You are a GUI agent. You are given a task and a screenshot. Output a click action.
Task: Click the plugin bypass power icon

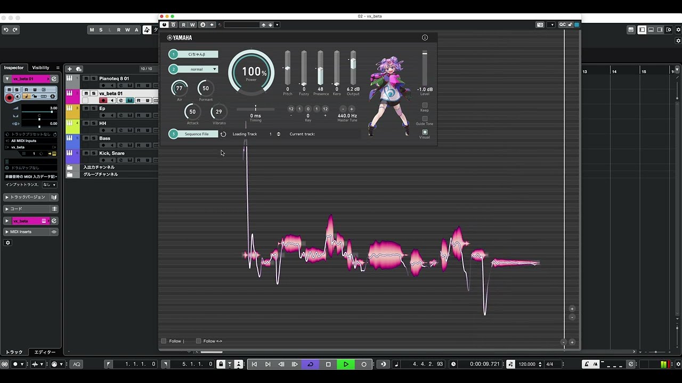164,24
